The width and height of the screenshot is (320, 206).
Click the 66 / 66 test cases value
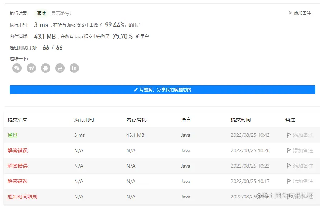(x=52, y=48)
